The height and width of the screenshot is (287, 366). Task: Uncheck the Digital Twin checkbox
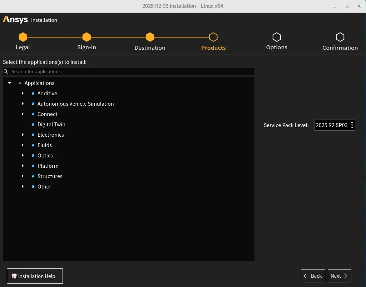point(33,124)
